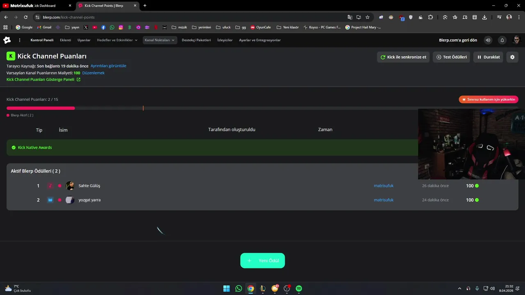Toggle the green status dot for Sahte Gülüş
Image resolution: width=525 pixels, height=295 pixels.
[x=477, y=186]
